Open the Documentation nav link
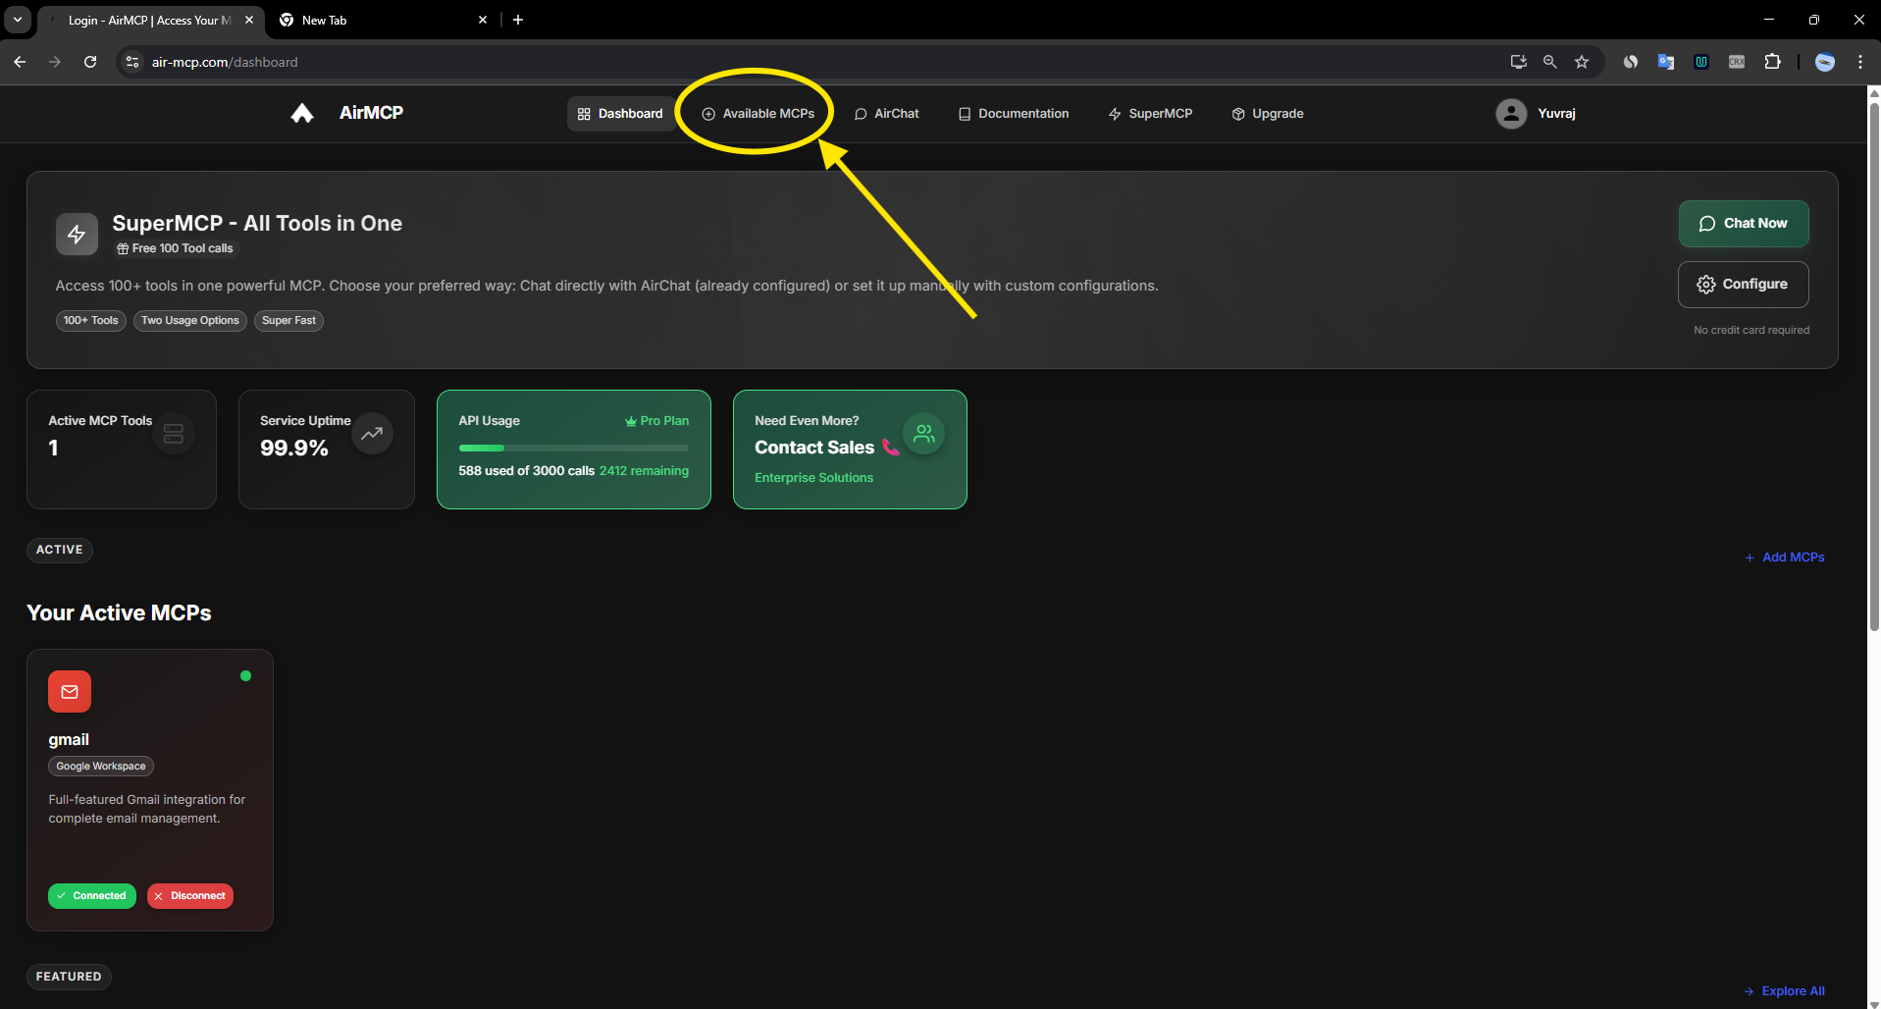1881x1009 pixels. point(1014,114)
